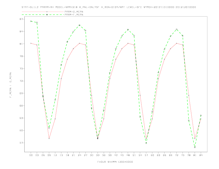Click x-axis forecast hour label 09
This screenshot has height=169, width=219.
tap(49, 155)
